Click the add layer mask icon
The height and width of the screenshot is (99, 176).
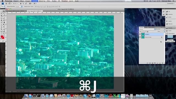point(152,63)
